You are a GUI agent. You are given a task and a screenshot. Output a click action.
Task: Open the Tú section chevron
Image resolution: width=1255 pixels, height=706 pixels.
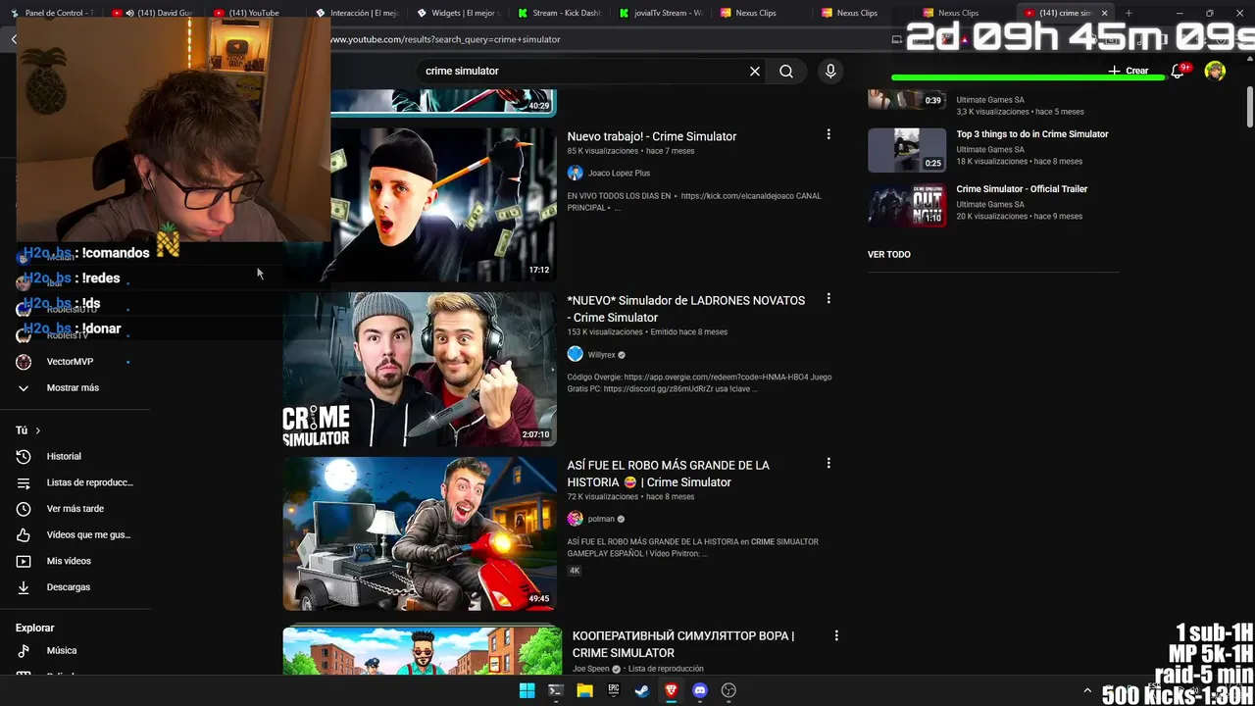click(38, 430)
